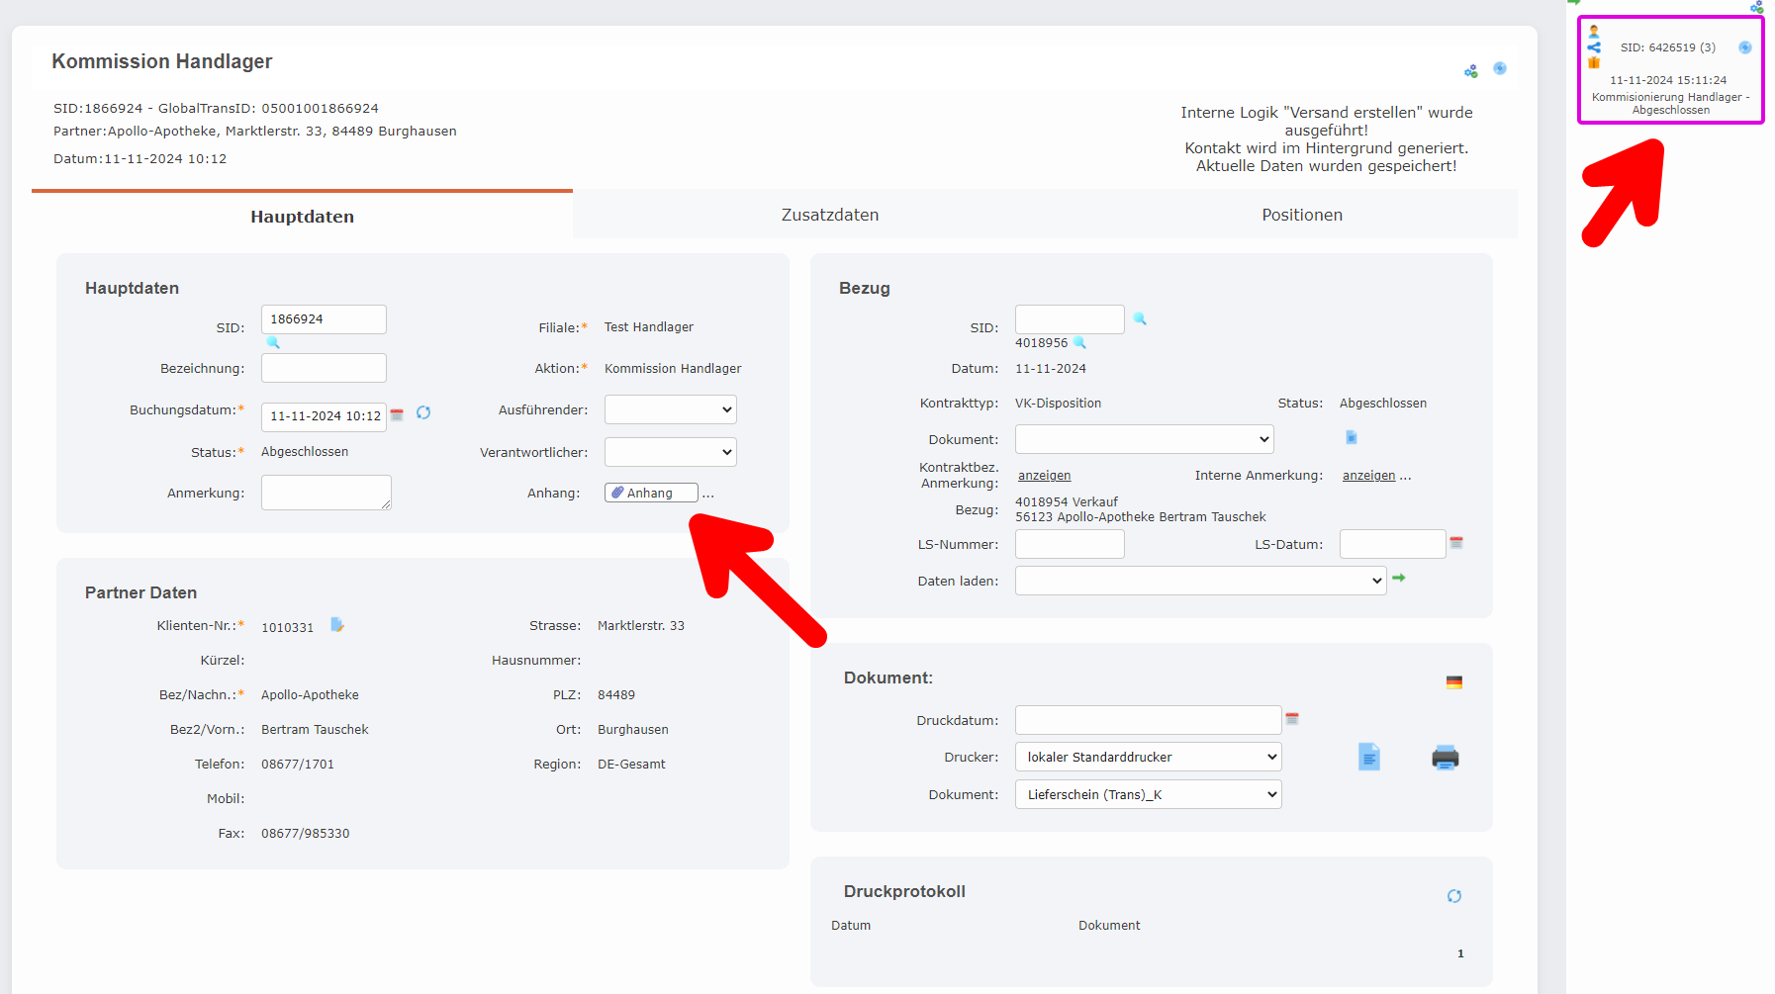Open document preview icon beside printer
The height and width of the screenshot is (994, 1775).
click(x=1369, y=757)
